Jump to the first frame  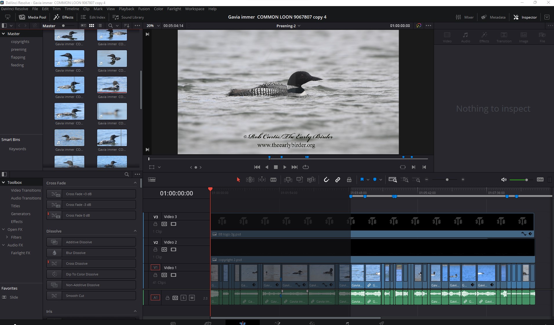pos(257,167)
